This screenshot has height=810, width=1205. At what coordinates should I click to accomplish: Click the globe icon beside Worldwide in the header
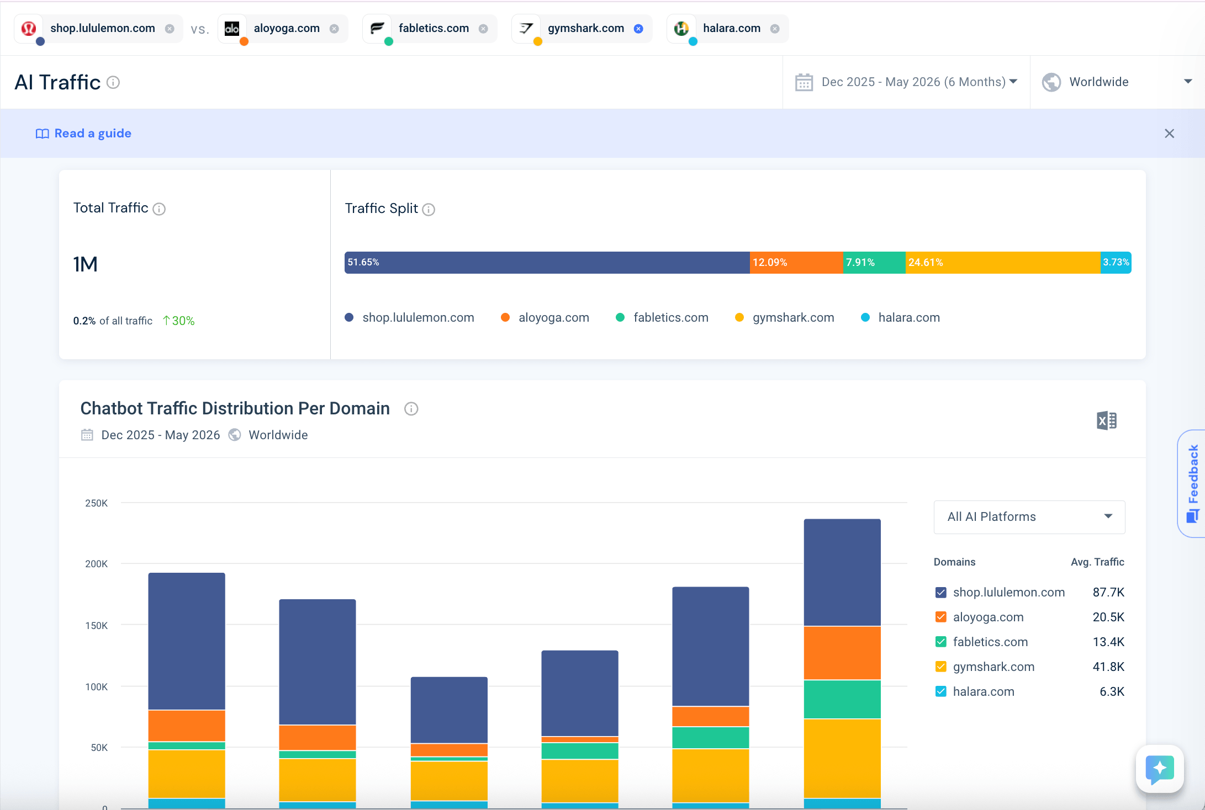pos(1051,82)
